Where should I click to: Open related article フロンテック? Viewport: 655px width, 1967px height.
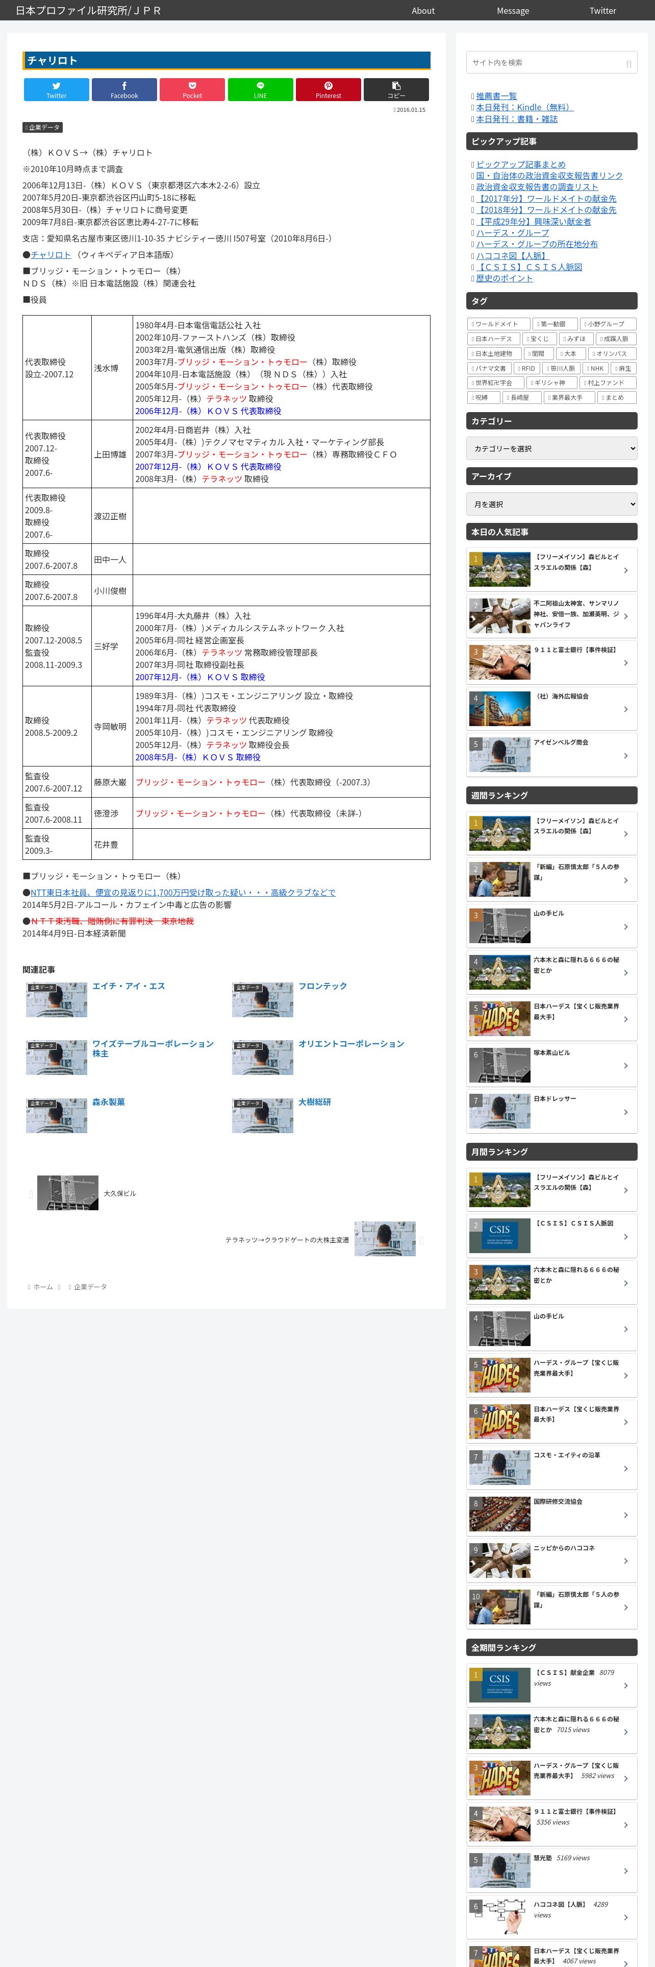coord(322,986)
